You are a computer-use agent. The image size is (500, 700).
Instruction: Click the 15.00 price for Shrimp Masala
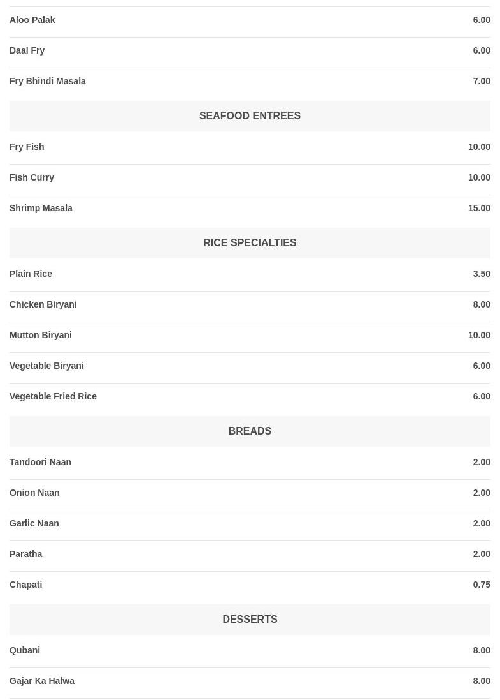[x=479, y=208]
